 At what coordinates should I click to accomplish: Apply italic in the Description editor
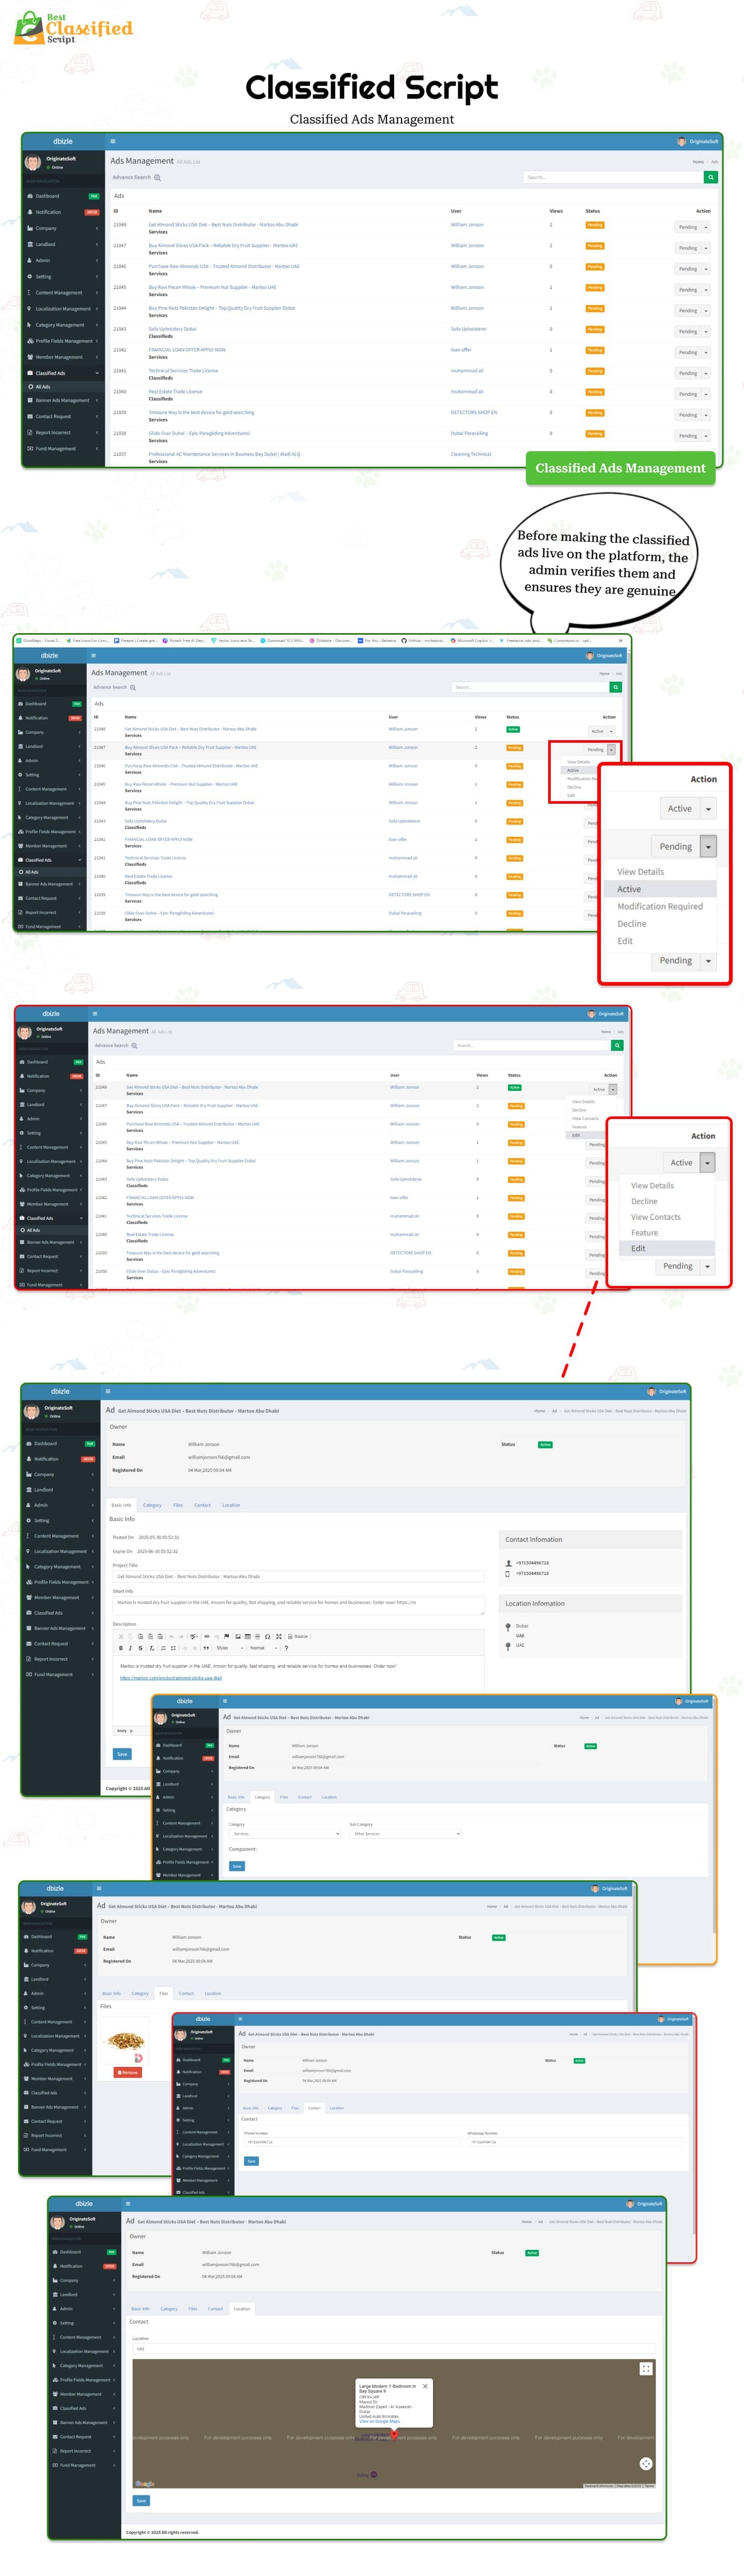point(130,1648)
